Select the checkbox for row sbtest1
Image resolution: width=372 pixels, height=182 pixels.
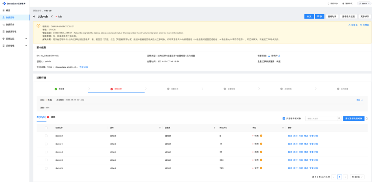pos(46,144)
